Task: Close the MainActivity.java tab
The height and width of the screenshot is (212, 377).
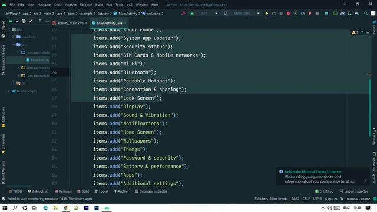Action: pyautogui.click(x=125, y=23)
